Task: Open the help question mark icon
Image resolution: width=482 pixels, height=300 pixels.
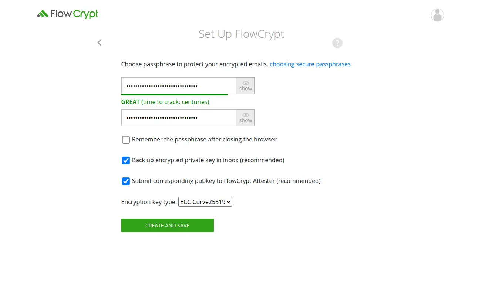Action: tap(337, 43)
